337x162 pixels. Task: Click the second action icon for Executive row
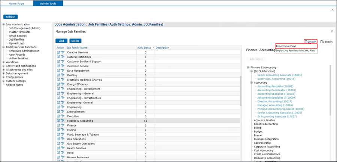click(x=63, y=116)
